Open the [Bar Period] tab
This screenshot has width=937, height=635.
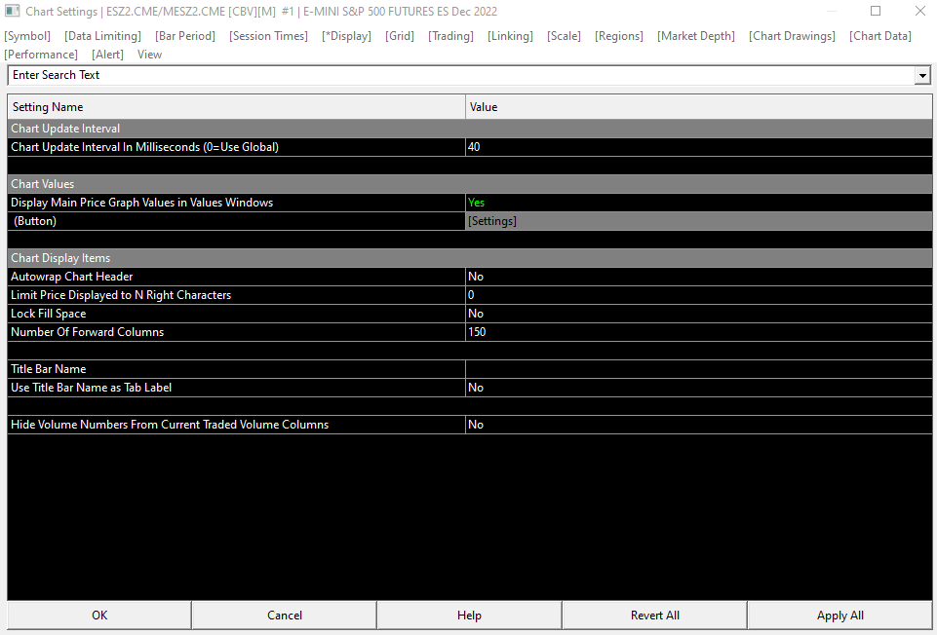(185, 36)
